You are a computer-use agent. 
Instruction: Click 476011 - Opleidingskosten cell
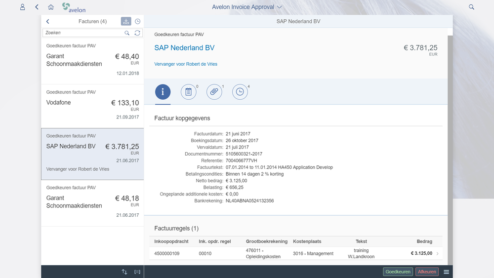click(263, 253)
